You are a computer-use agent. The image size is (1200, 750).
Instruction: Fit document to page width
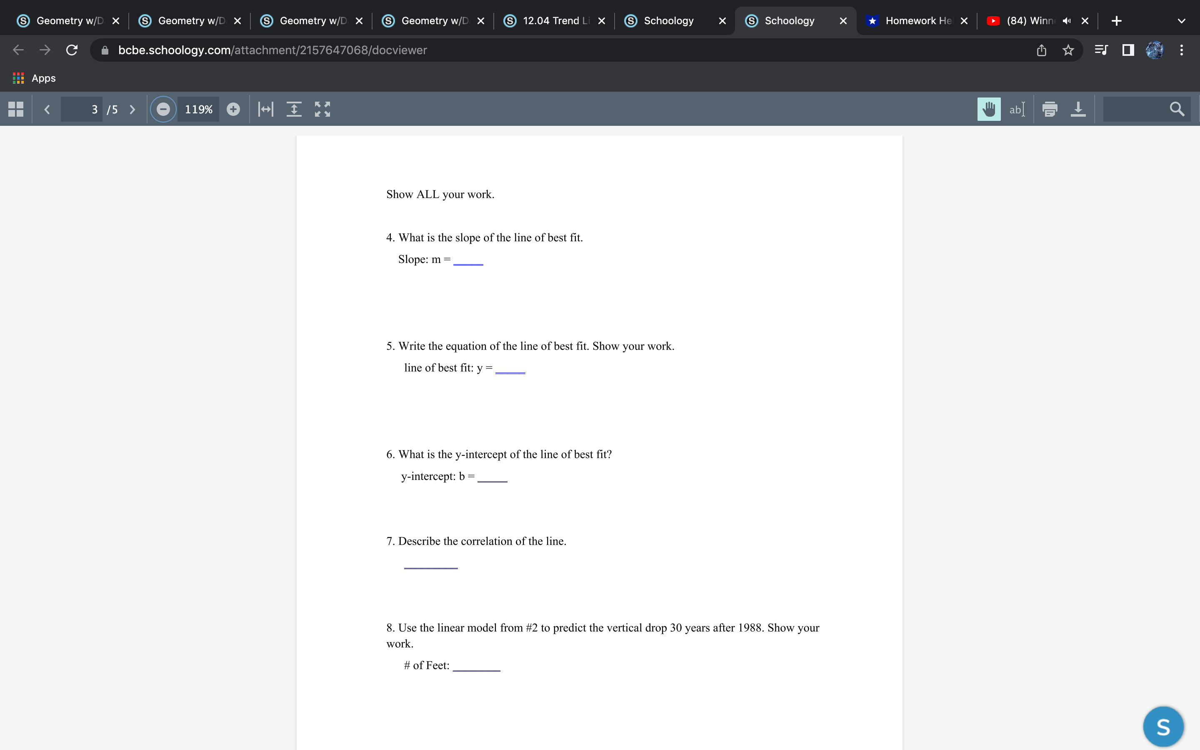coord(266,109)
